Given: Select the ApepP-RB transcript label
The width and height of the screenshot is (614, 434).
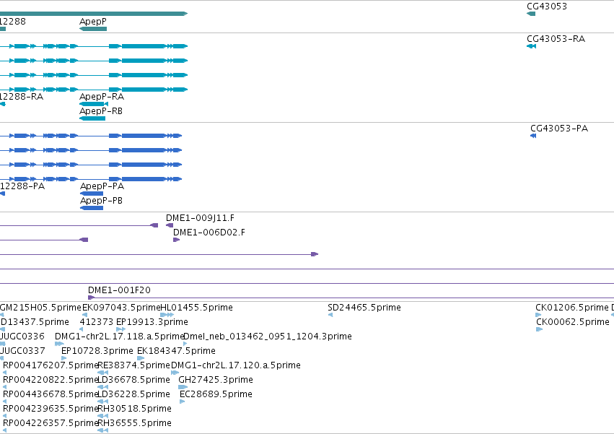Looking at the screenshot, I should (101, 111).
